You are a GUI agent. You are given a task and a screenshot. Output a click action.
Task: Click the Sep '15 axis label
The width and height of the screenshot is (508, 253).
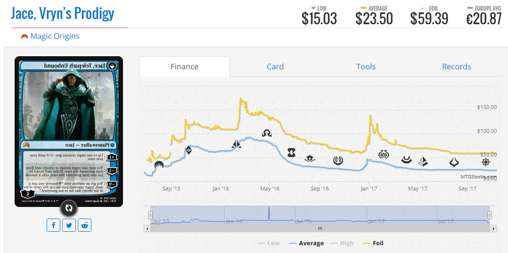[171, 188]
